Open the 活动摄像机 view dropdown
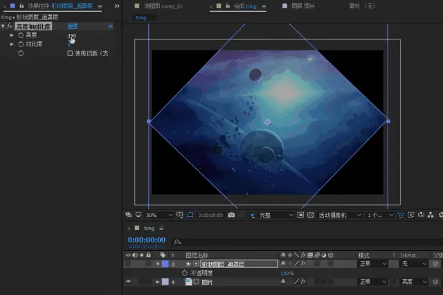 (x=340, y=215)
